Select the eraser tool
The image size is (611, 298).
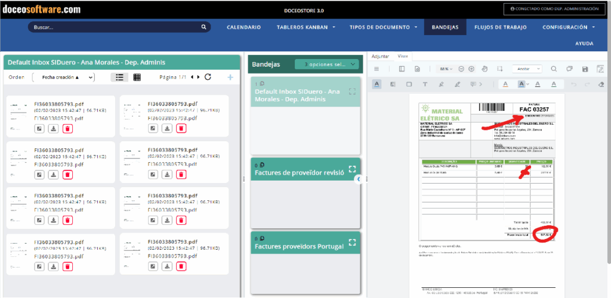pyautogui.click(x=601, y=84)
